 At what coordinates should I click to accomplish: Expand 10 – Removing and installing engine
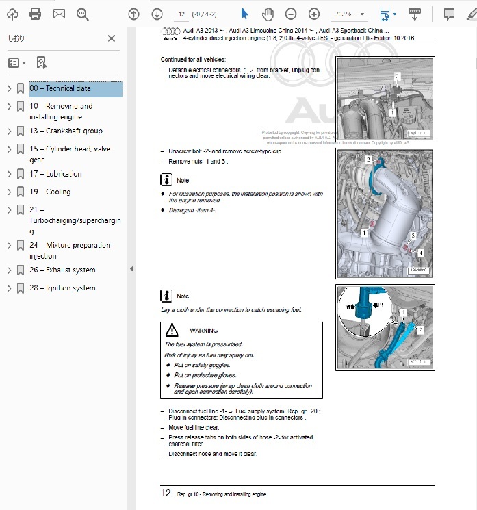point(9,106)
